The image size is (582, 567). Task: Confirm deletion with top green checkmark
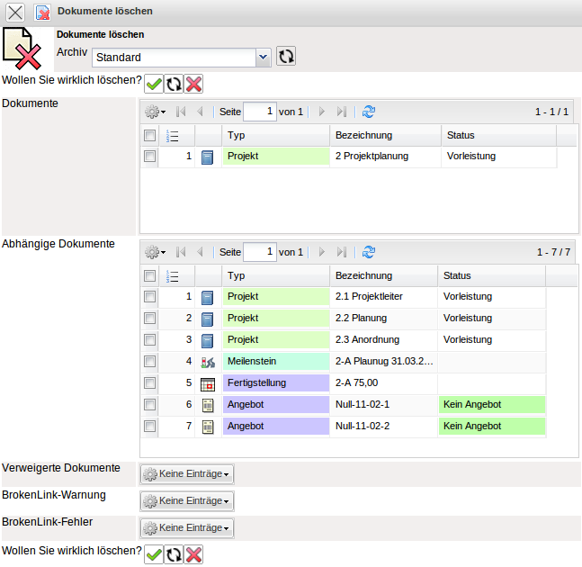click(x=154, y=84)
